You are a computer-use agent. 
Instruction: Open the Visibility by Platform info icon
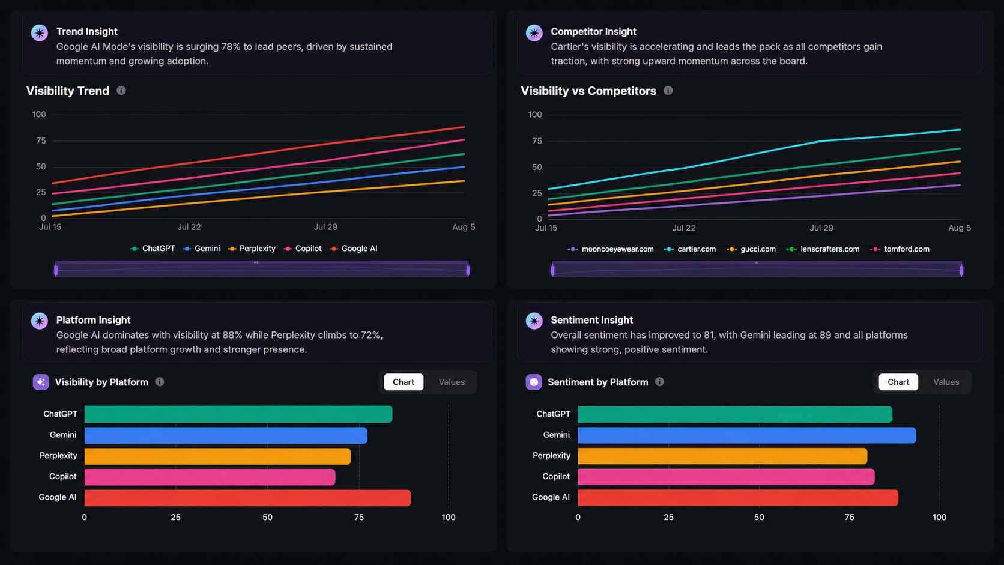tap(160, 382)
